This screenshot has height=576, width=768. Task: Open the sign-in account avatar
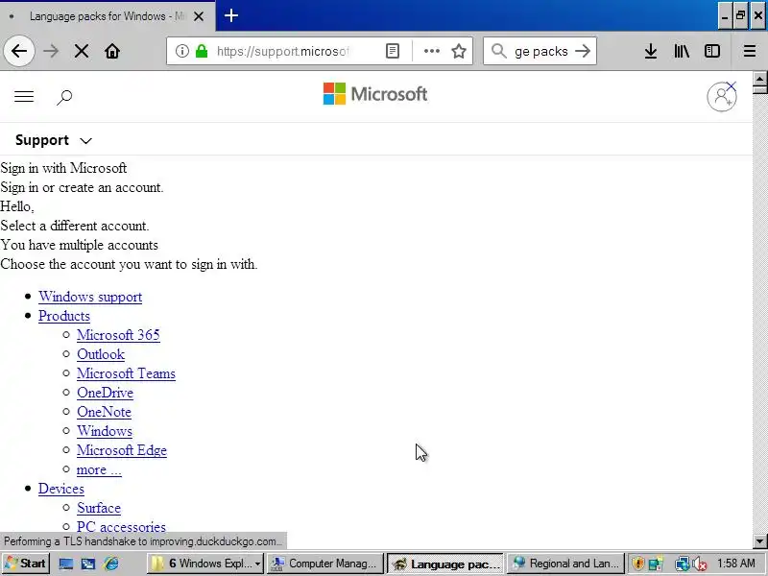tap(722, 97)
